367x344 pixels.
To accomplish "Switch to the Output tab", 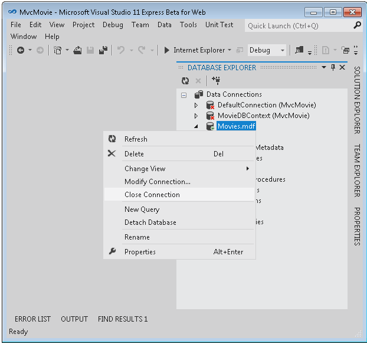I will (x=74, y=319).
